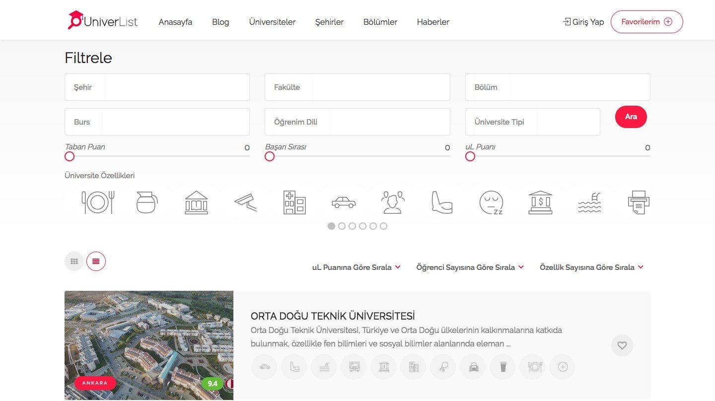Click the printer feature icon
Screen dimensions: 715x401
click(x=639, y=202)
